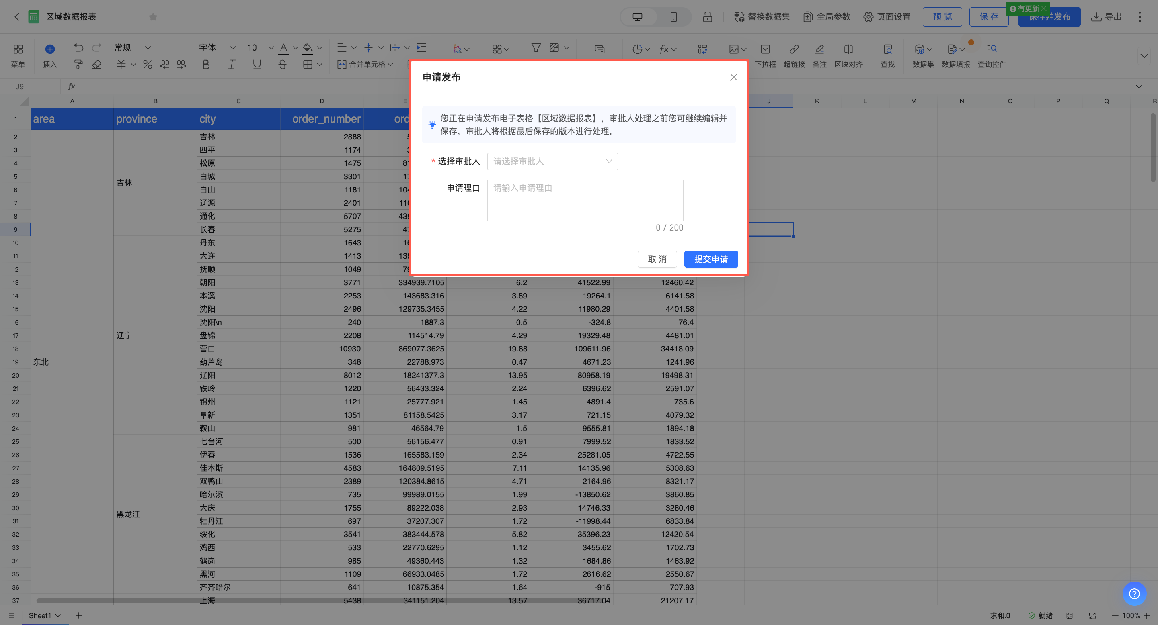Click the strikethrough text icon
This screenshot has width=1158, height=625.
tap(282, 65)
